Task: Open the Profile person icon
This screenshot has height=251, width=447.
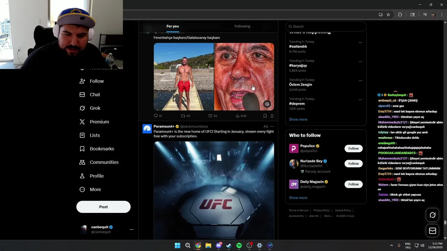Action: 82,176
